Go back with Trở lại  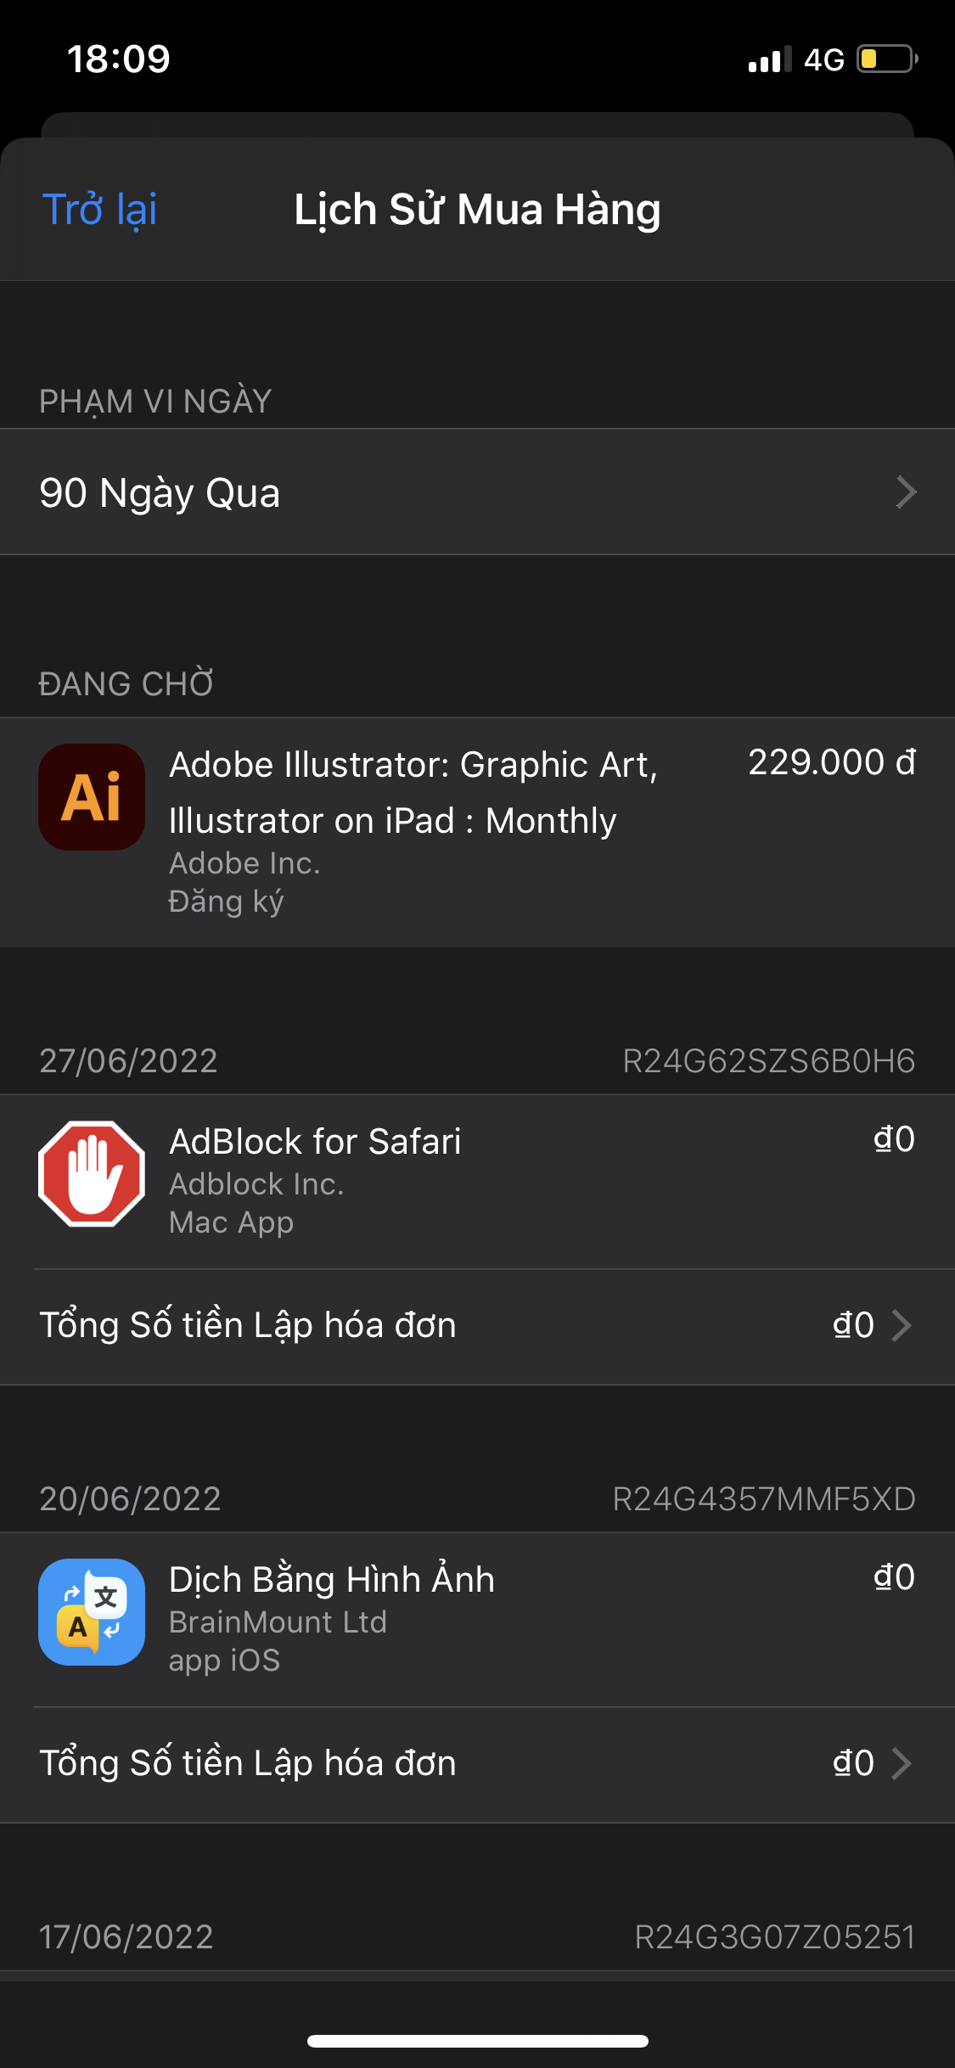coord(99,210)
